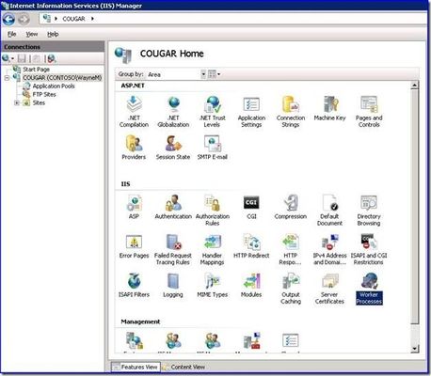Click the ASP.NET group header
The width and height of the screenshot is (431, 376).
133,86
